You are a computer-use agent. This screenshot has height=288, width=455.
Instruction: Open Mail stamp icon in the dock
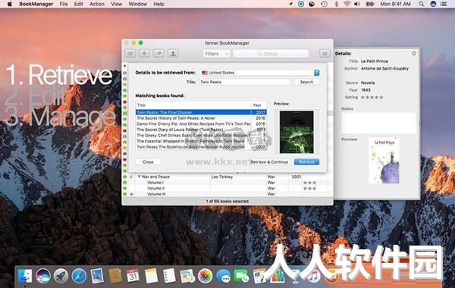point(97,276)
